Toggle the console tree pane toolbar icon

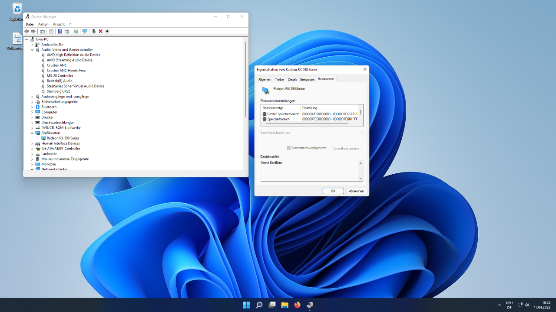point(42,31)
